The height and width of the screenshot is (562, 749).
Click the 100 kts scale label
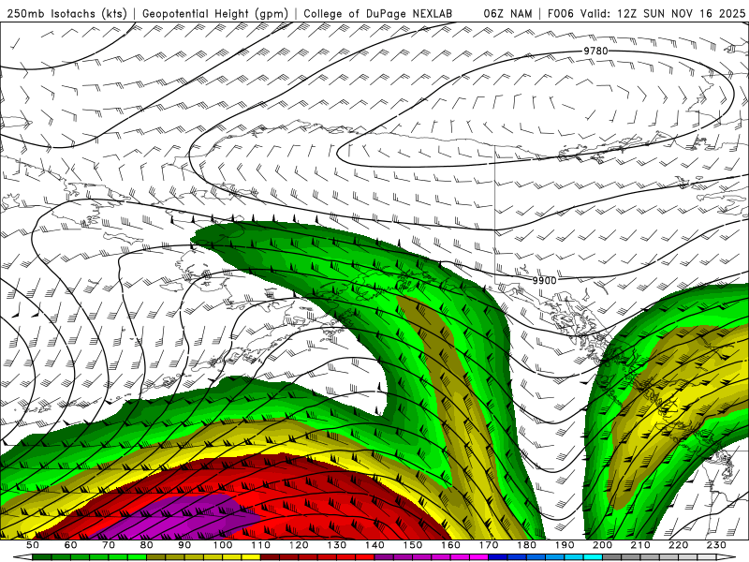tap(223, 545)
